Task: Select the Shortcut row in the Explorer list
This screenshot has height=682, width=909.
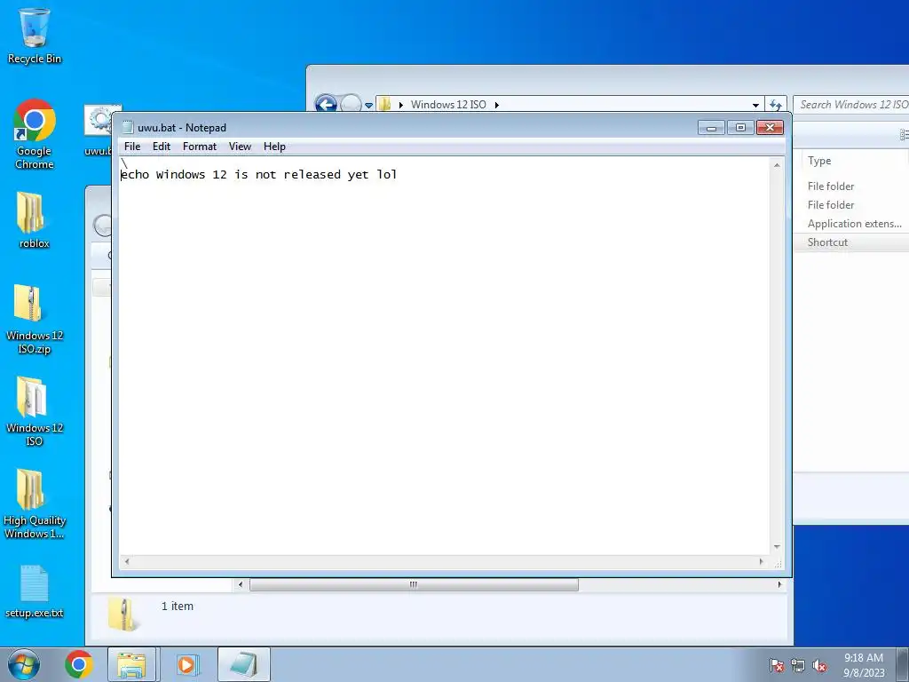Action: pyautogui.click(x=851, y=242)
